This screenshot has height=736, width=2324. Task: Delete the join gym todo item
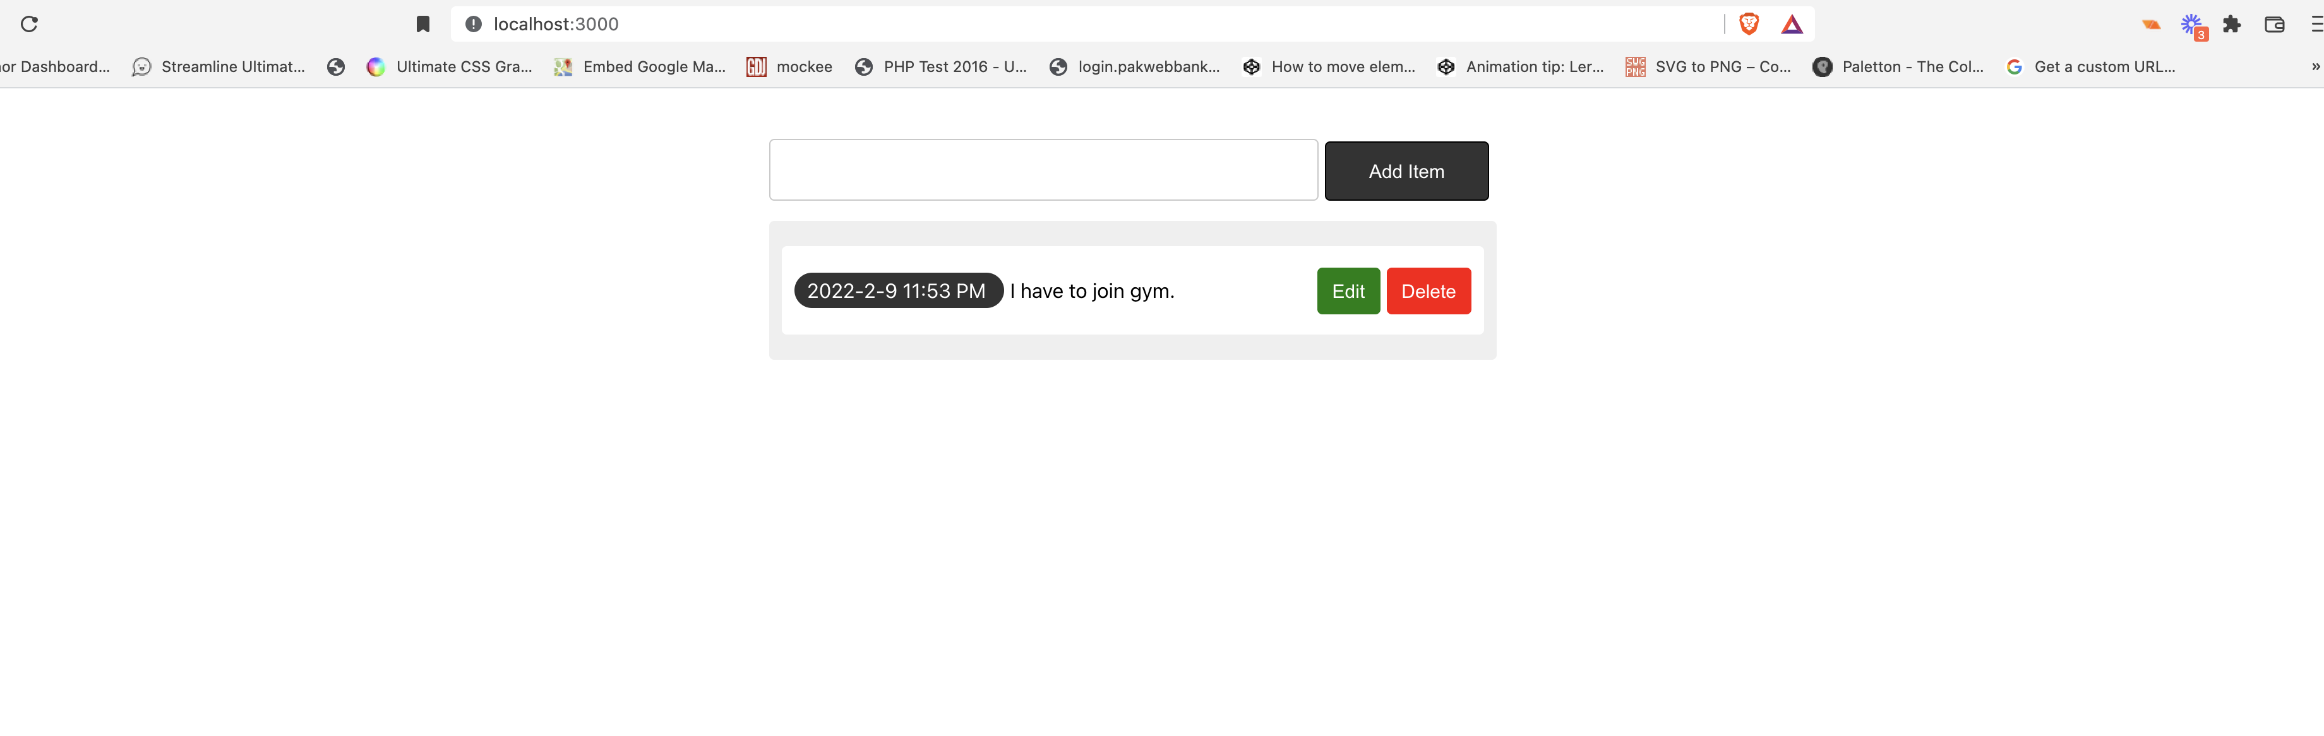1428,292
